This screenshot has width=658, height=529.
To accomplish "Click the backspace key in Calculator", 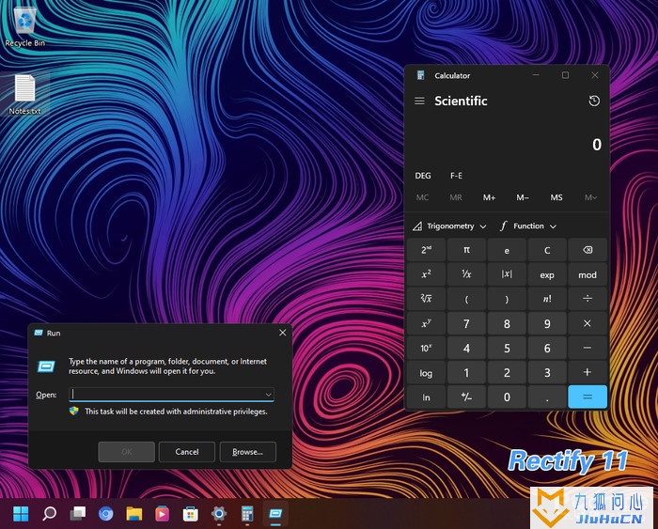I will point(587,250).
